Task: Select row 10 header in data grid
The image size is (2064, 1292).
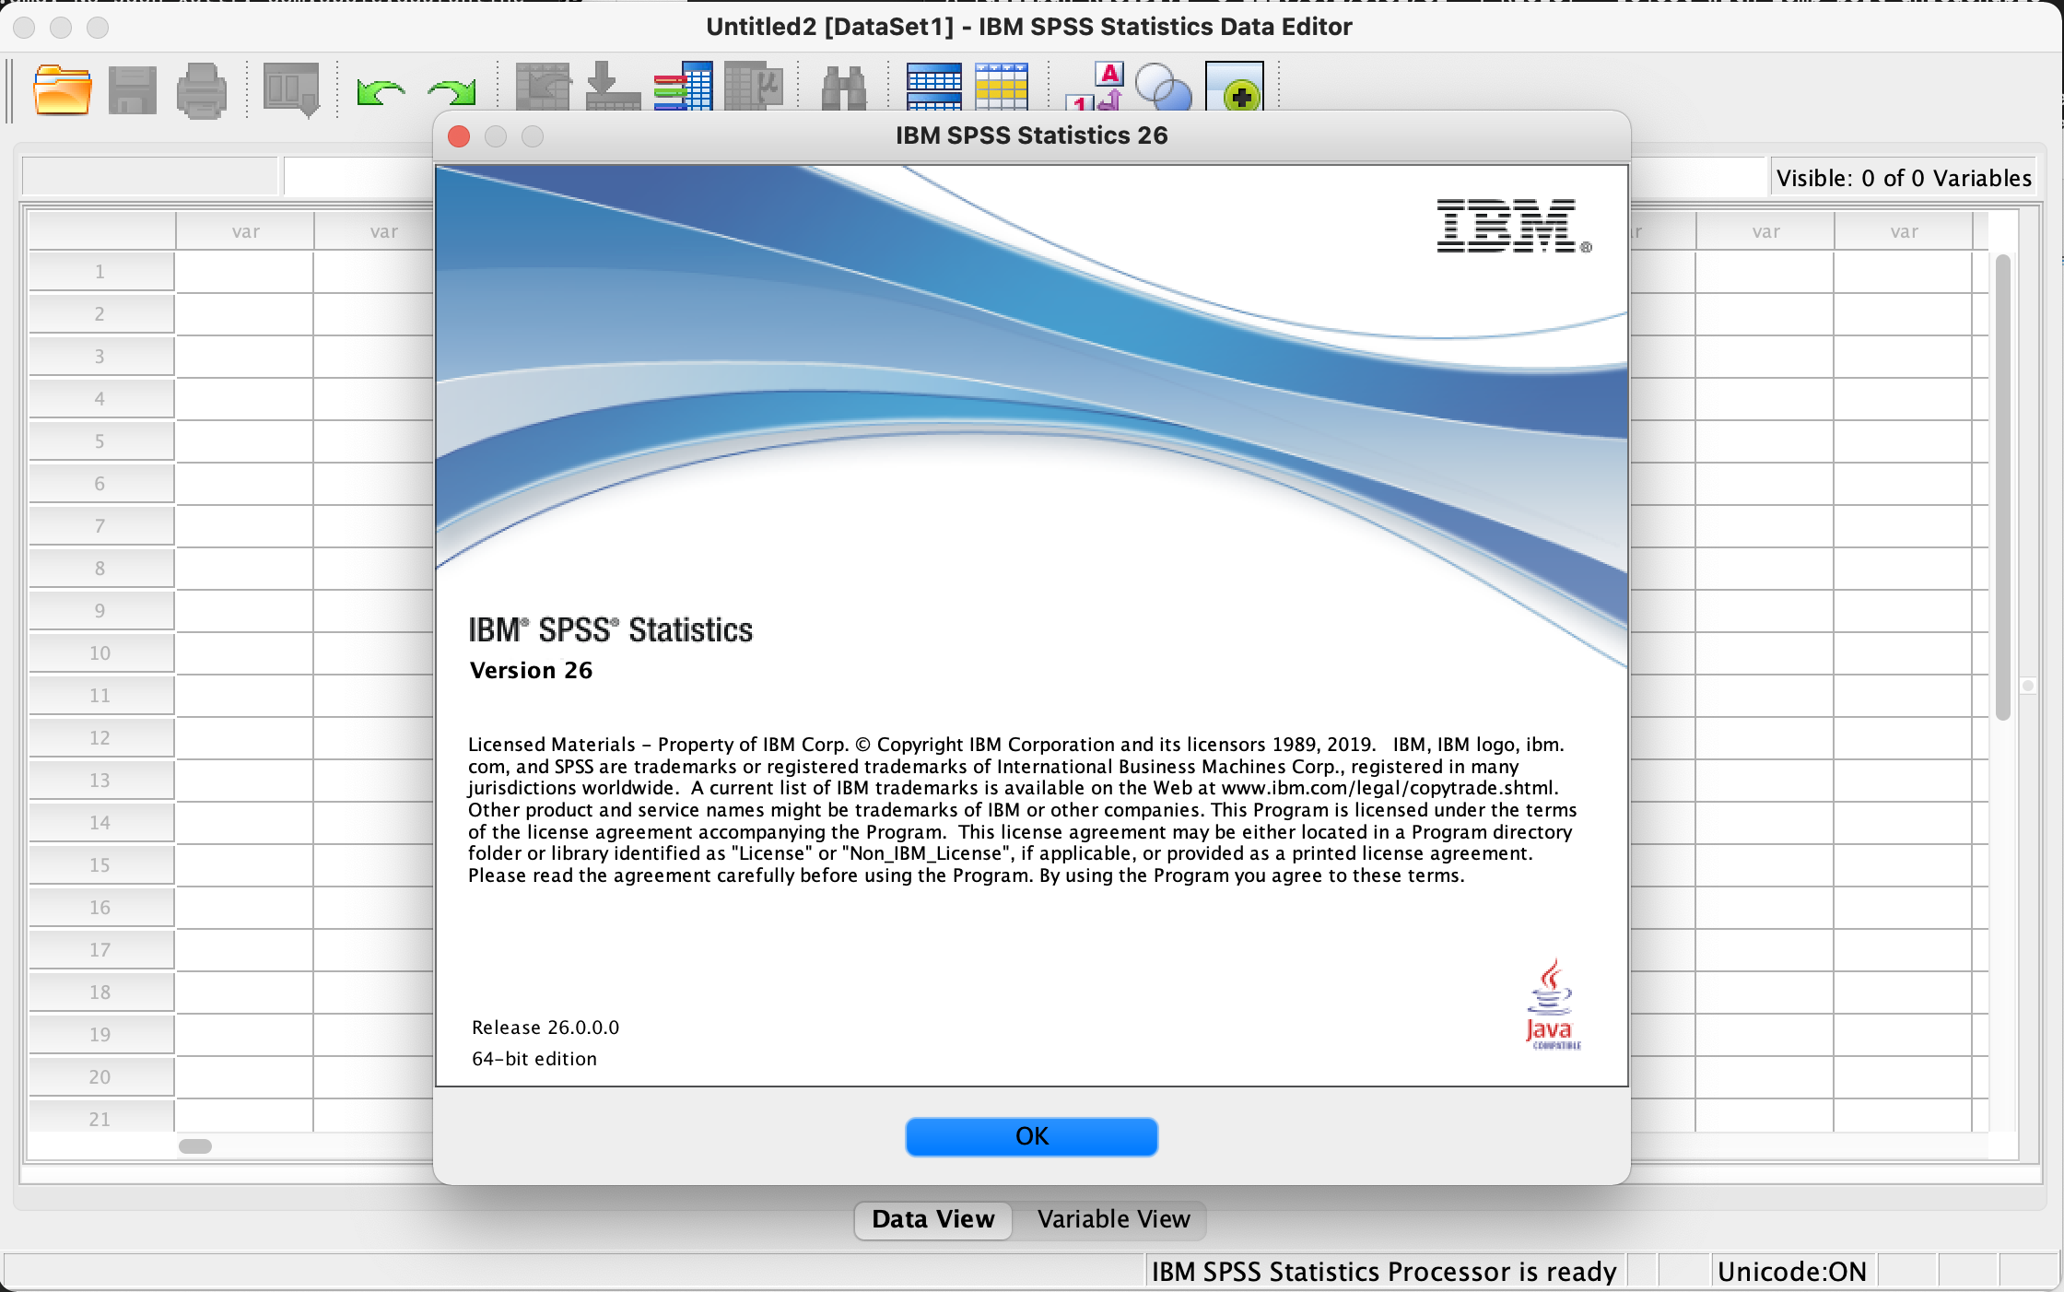Action: (100, 653)
